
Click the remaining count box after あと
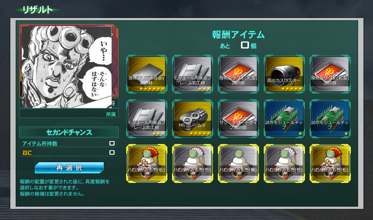click(245, 45)
